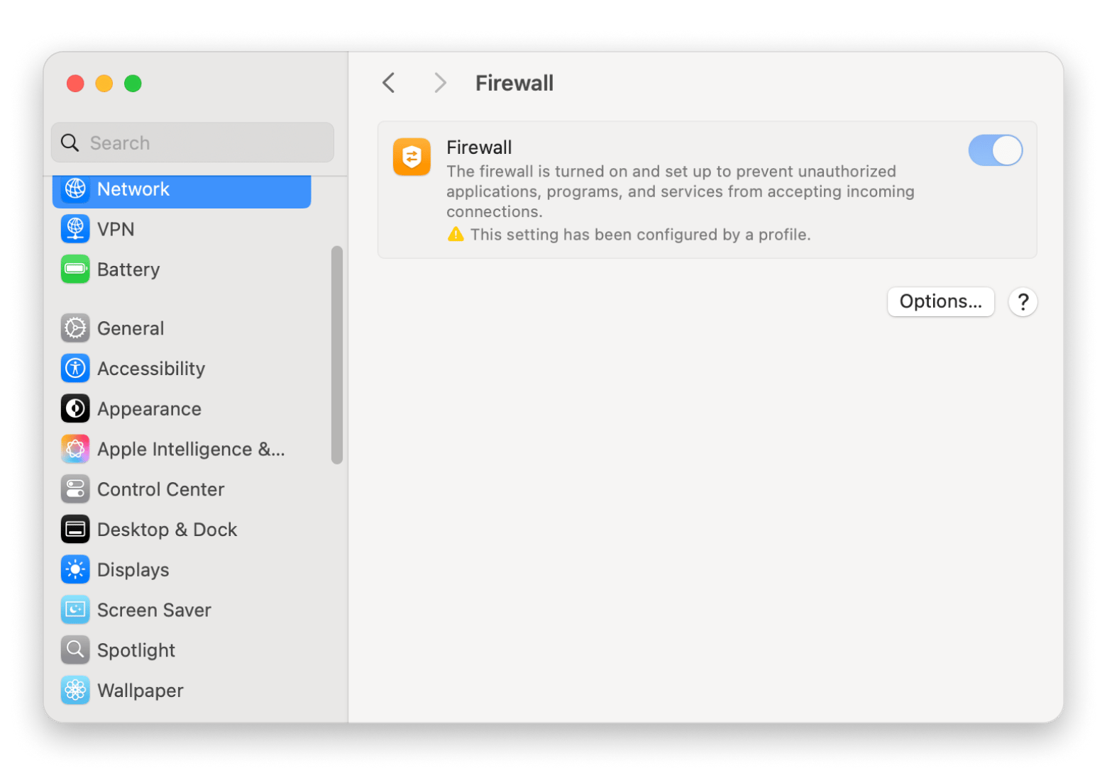Select Wallpaper in the sidebar
The image size is (1107, 780).
(x=140, y=691)
